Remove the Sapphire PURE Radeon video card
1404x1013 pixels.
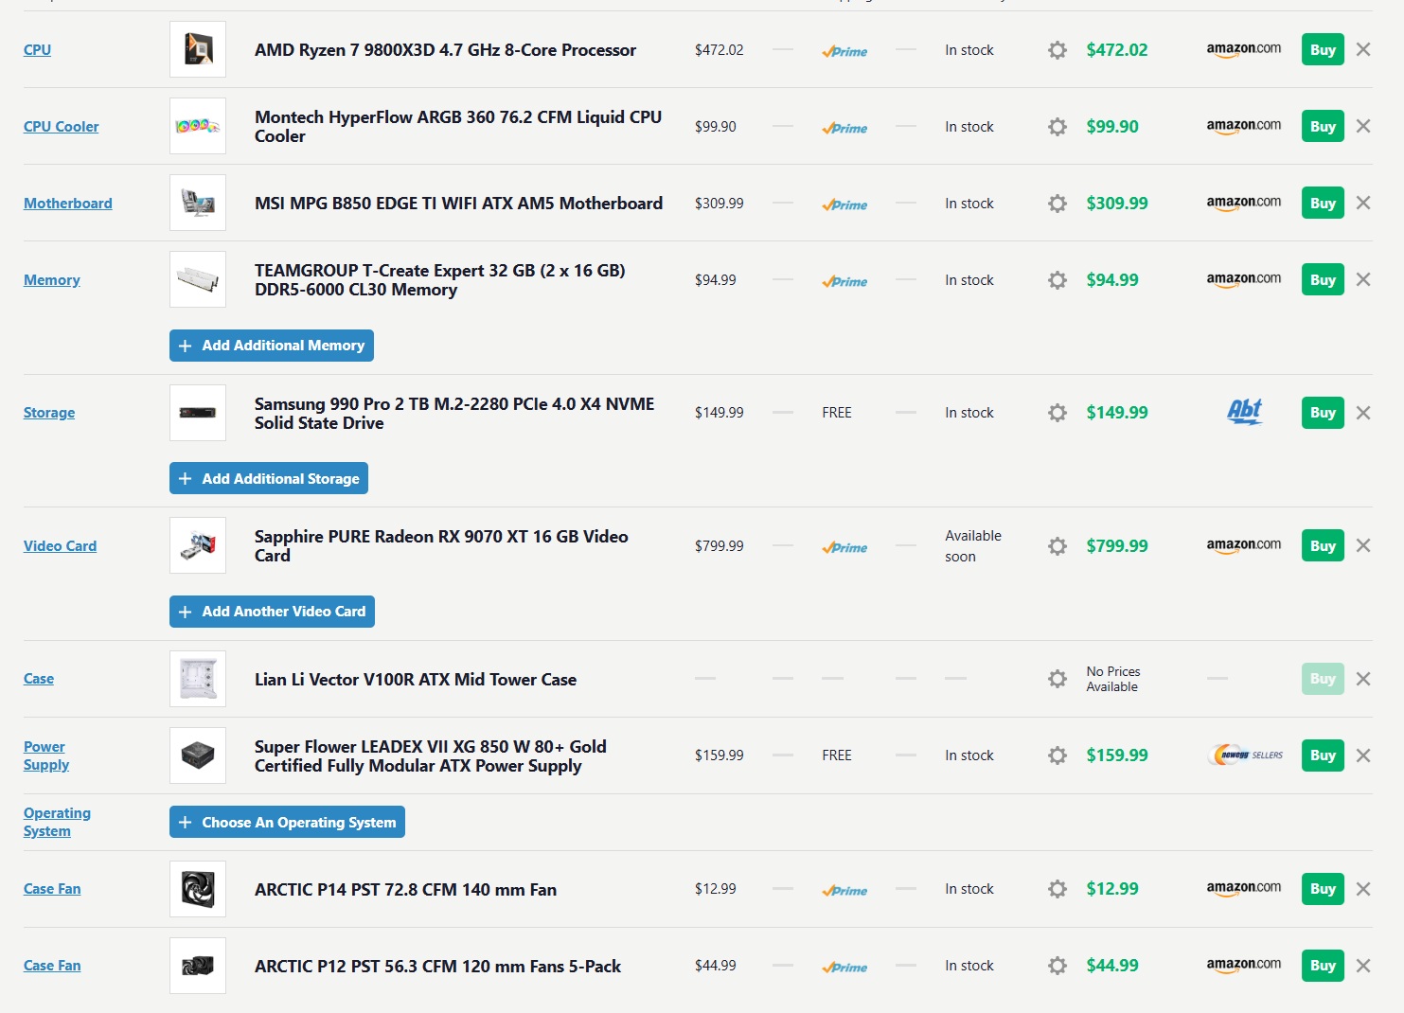click(x=1363, y=545)
